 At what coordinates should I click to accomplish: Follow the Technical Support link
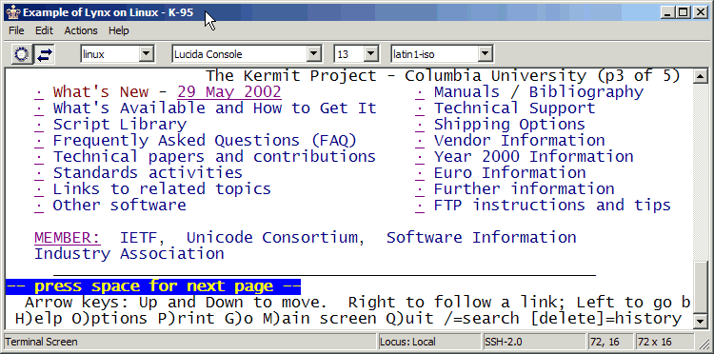pos(514,108)
